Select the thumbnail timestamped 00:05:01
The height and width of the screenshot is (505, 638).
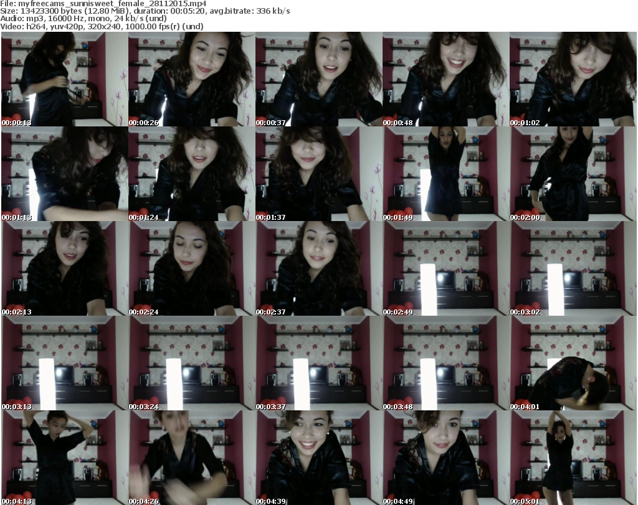point(573,458)
